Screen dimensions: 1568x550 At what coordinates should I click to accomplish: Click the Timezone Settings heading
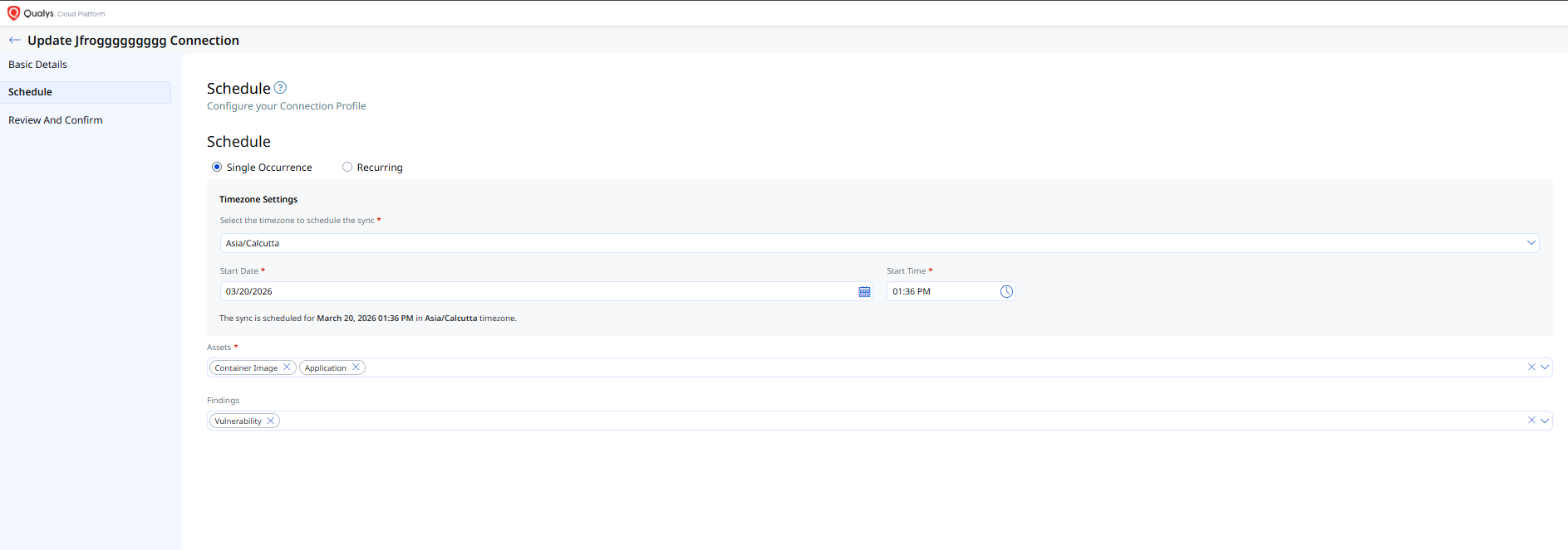click(258, 199)
